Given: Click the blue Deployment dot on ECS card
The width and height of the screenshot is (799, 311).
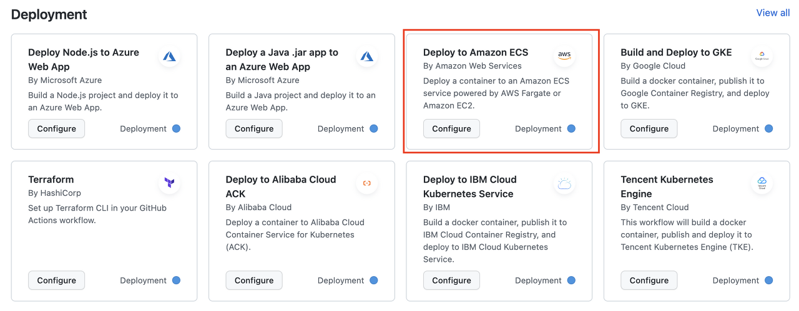Looking at the screenshot, I should [571, 128].
